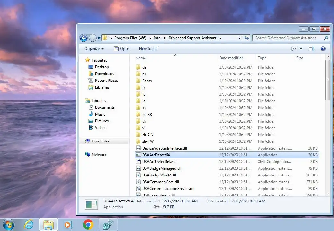Image resolution: width=334 pixels, height=231 pixels.
Task: Select the es folder
Action: click(x=227, y=74)
